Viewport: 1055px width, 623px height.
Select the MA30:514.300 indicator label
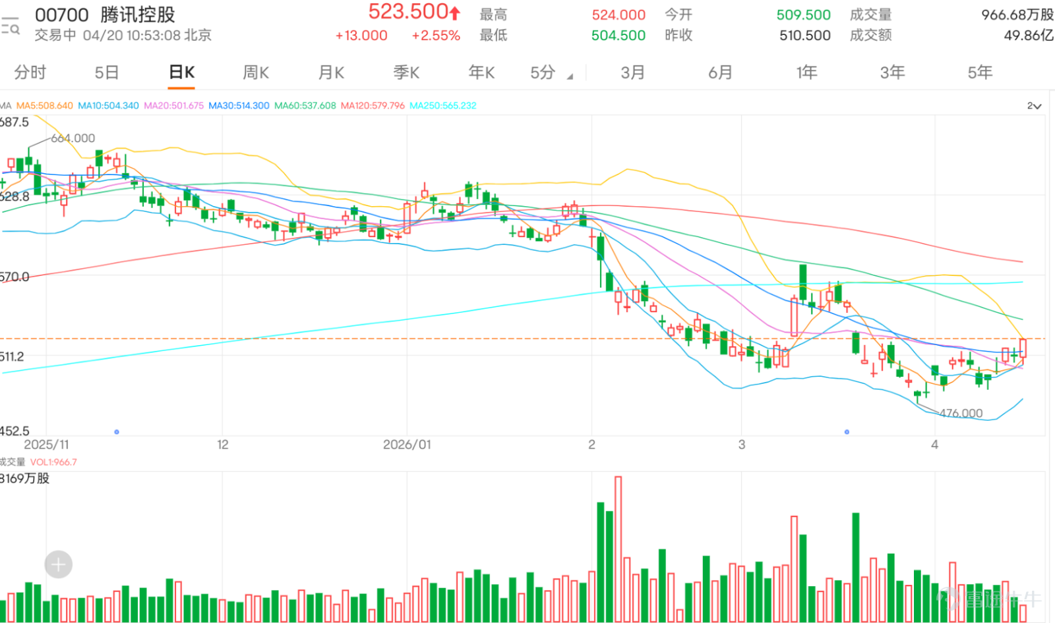pos(239,105)
